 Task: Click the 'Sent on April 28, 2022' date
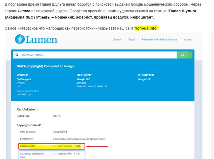click(x=28, y=91)
